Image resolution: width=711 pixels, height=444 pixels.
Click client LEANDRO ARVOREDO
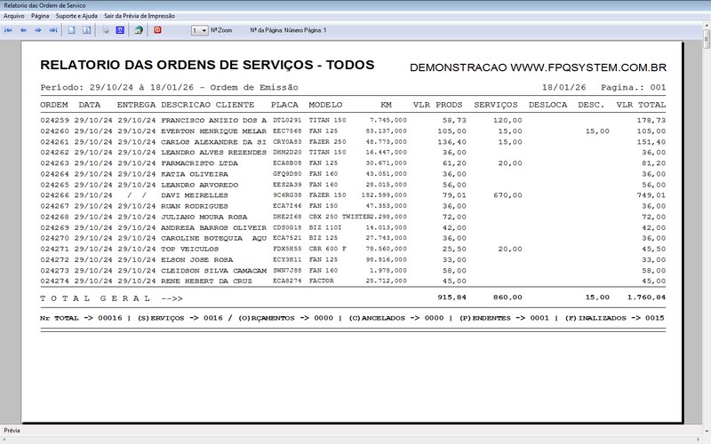coord(199,186)
